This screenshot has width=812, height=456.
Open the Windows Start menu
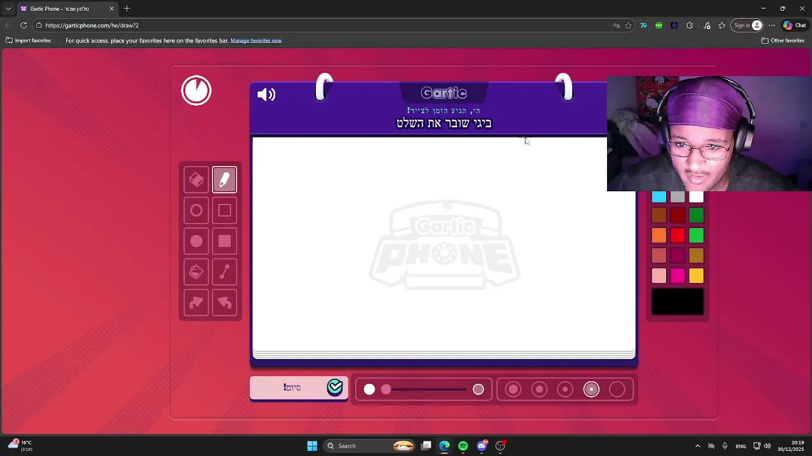coord(312,446)
